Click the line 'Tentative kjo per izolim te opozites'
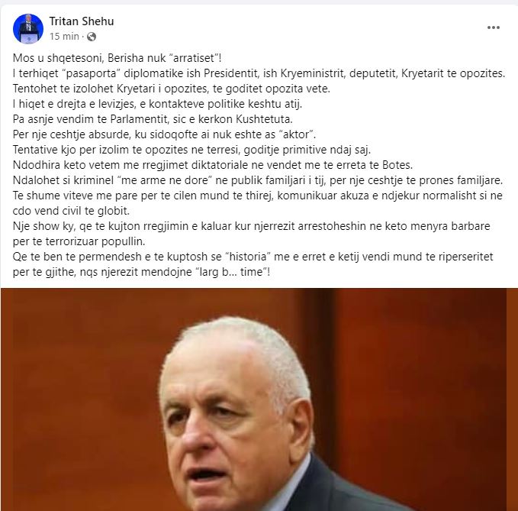 (x=192, y=150)
